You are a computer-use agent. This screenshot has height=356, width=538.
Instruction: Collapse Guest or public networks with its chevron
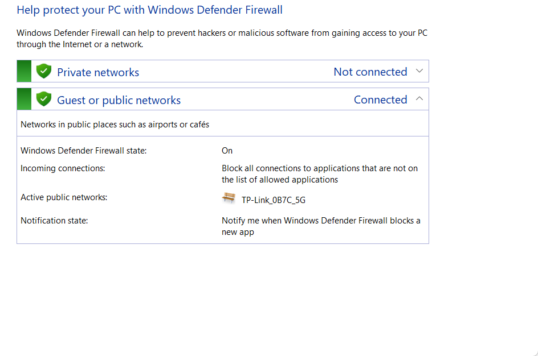pyautogui.click(x=419, y=98)
